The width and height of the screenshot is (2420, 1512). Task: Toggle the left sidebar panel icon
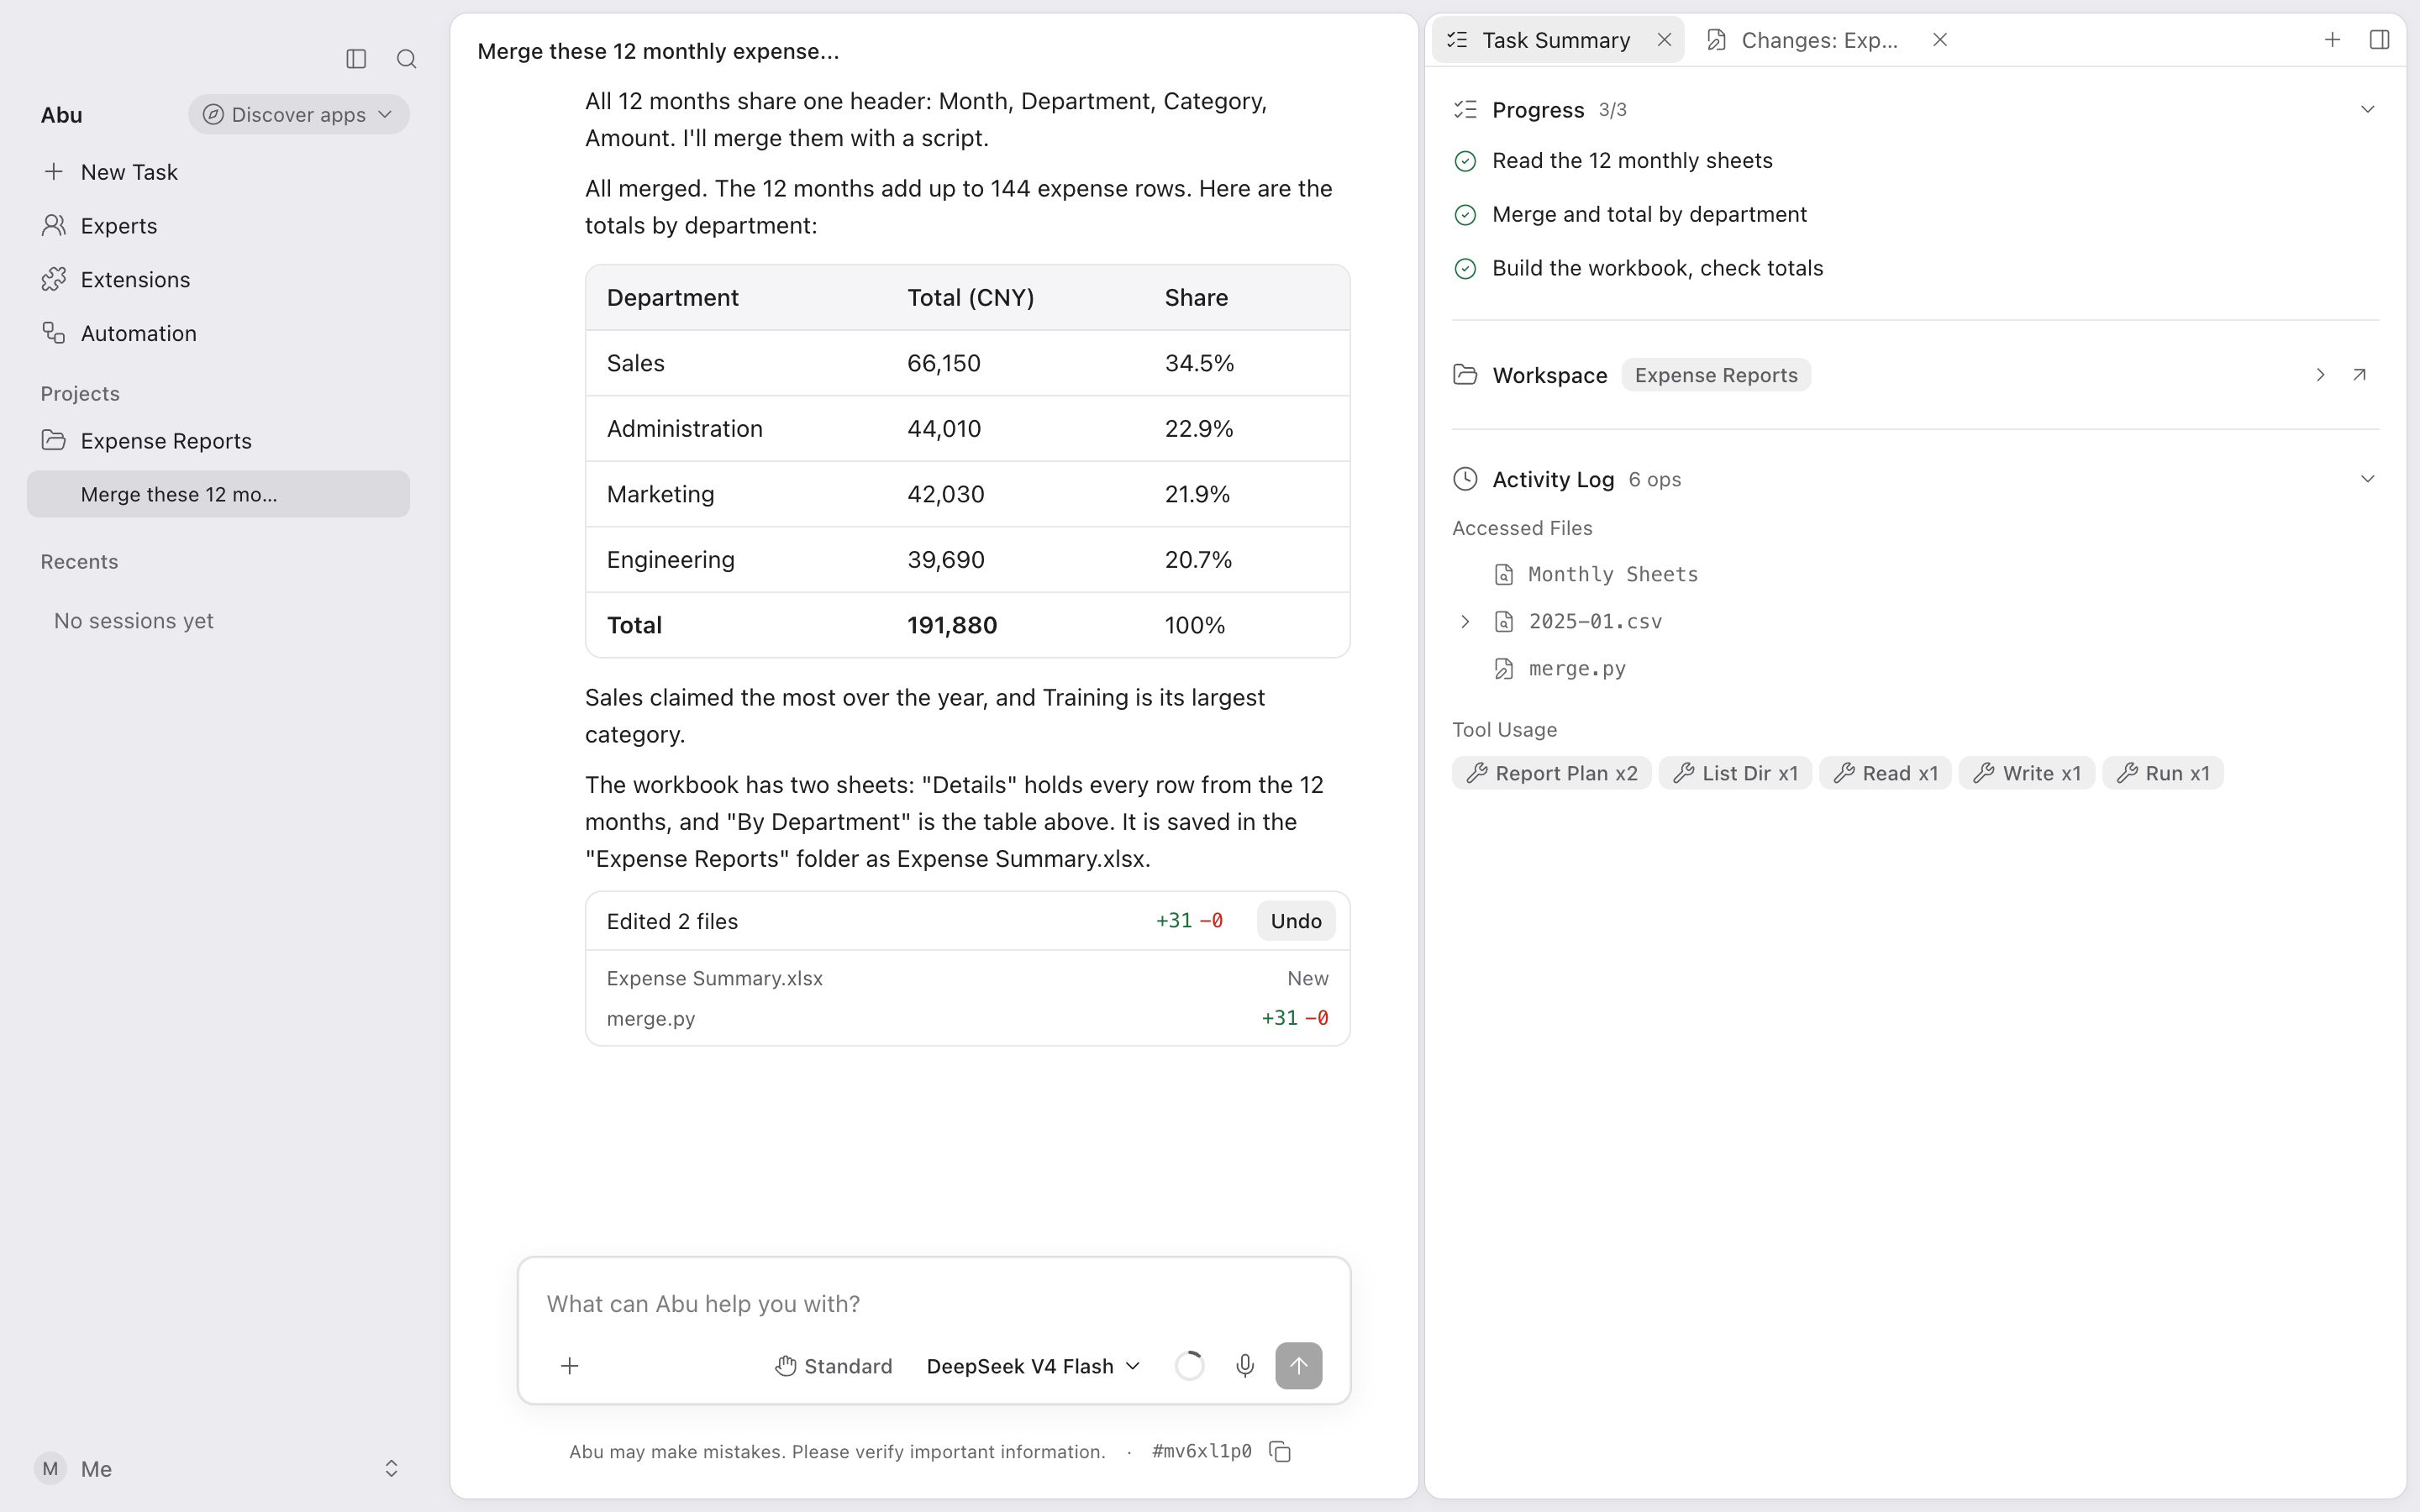[x=356, y=59]
